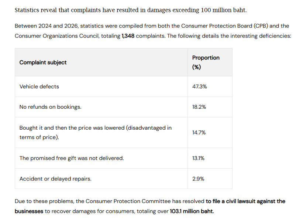Select the 'Bought it and then the price was lowered' cell
The width and height of the screenshot is (300, 221).
tap(101, 133)
